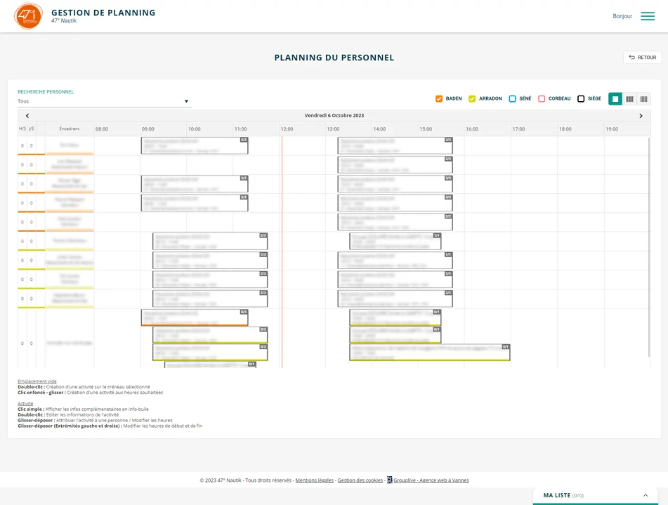The width and height of the screenshot is (668, 505).
Task: Advance to next day with right arrow
Action: pyautogui.click(x=641, y=116)
